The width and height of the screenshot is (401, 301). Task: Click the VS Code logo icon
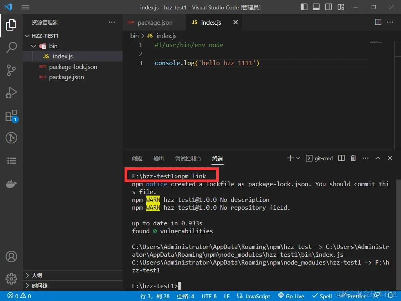8,7
